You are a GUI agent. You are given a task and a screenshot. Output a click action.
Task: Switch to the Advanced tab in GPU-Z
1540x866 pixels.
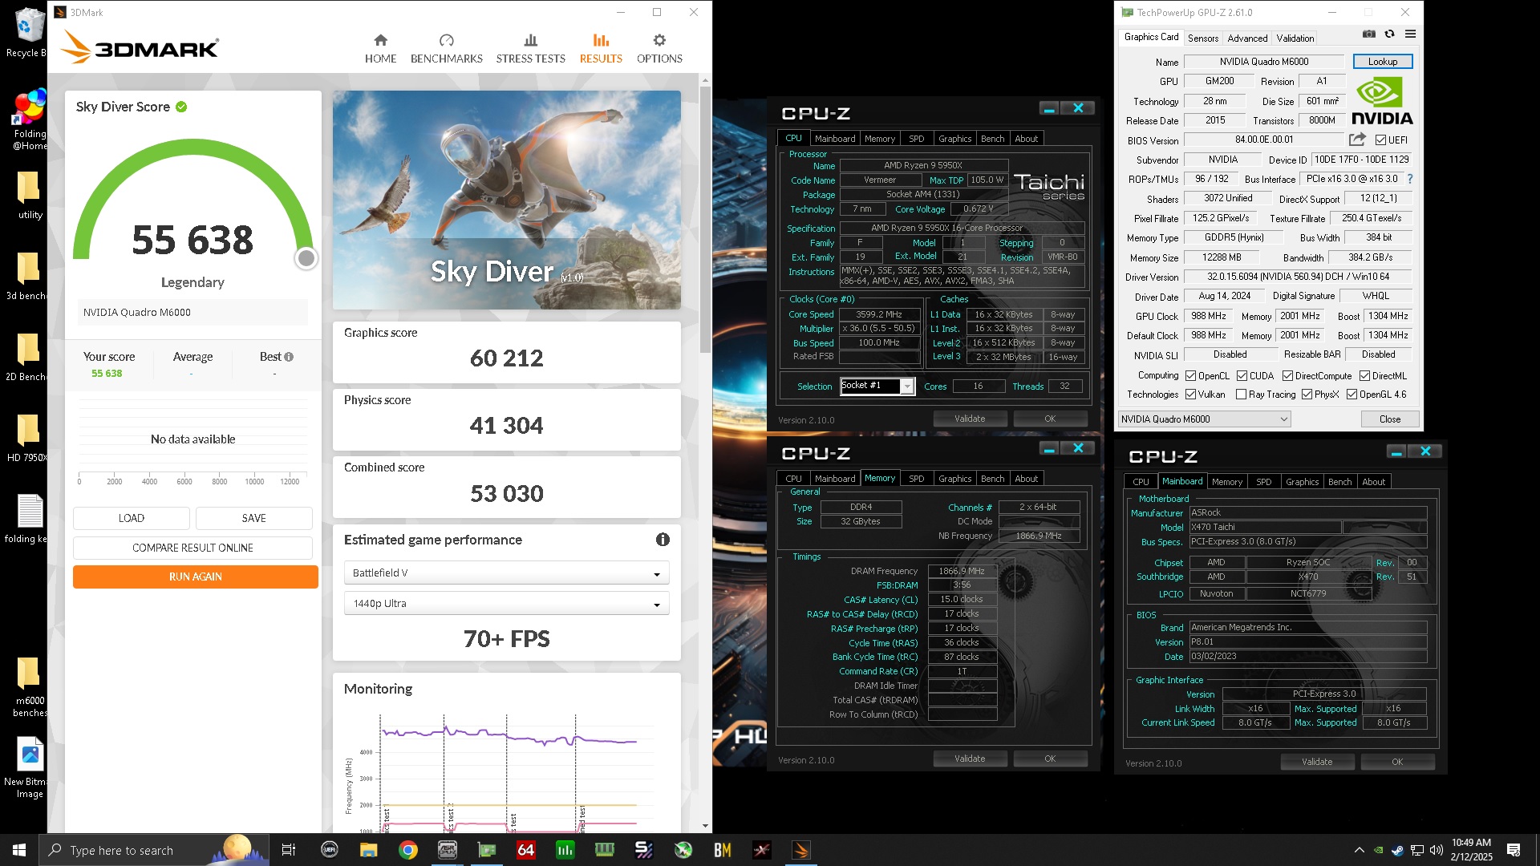tap(1247, 38)
